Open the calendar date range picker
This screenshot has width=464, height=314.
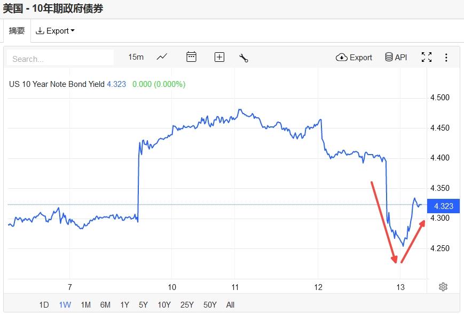(191, 57)
